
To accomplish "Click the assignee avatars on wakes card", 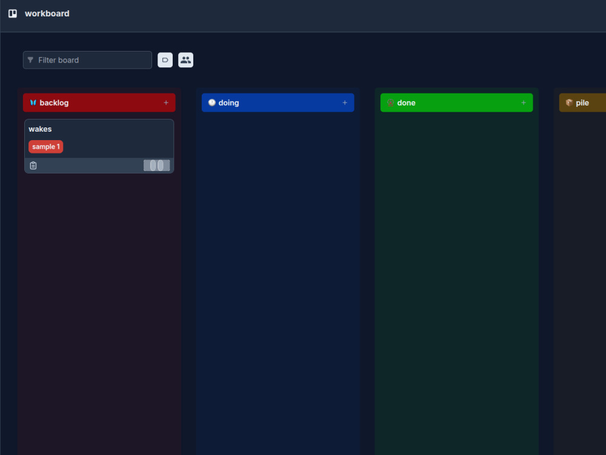I will [x=156, y=166].
